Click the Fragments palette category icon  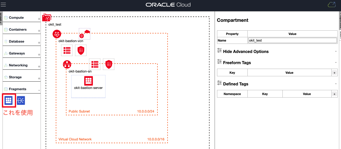click(6, 89)
